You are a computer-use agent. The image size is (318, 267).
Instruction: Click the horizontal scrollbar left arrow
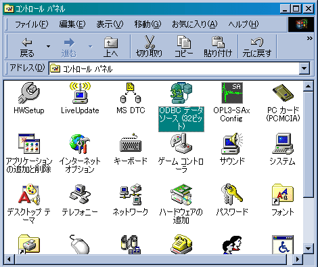(9, 259)
